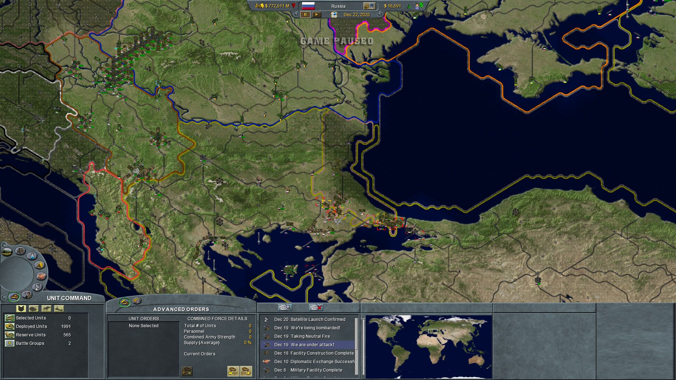Open game options gears-and-monitor icon
The image size is (676, 380).
click(369, 6)
